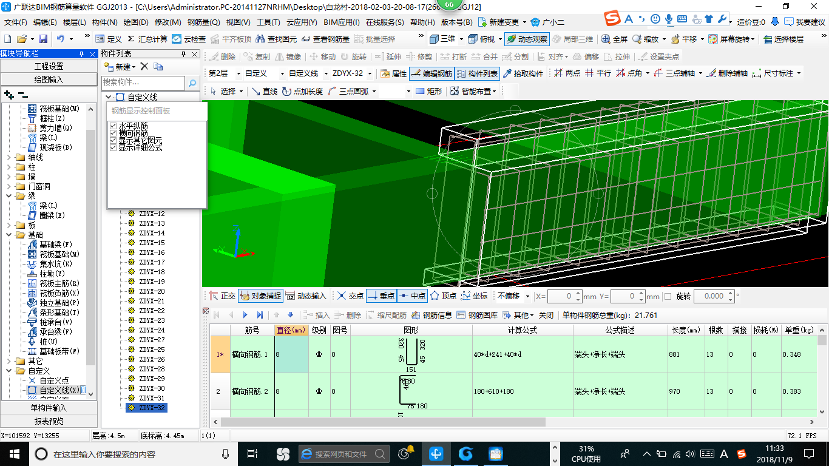
Task: Open 查找图元 find element tool
Action: (x=277, y=39)
